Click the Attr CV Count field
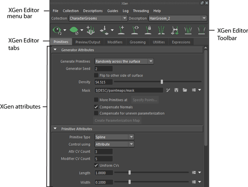 pos(104,151)
